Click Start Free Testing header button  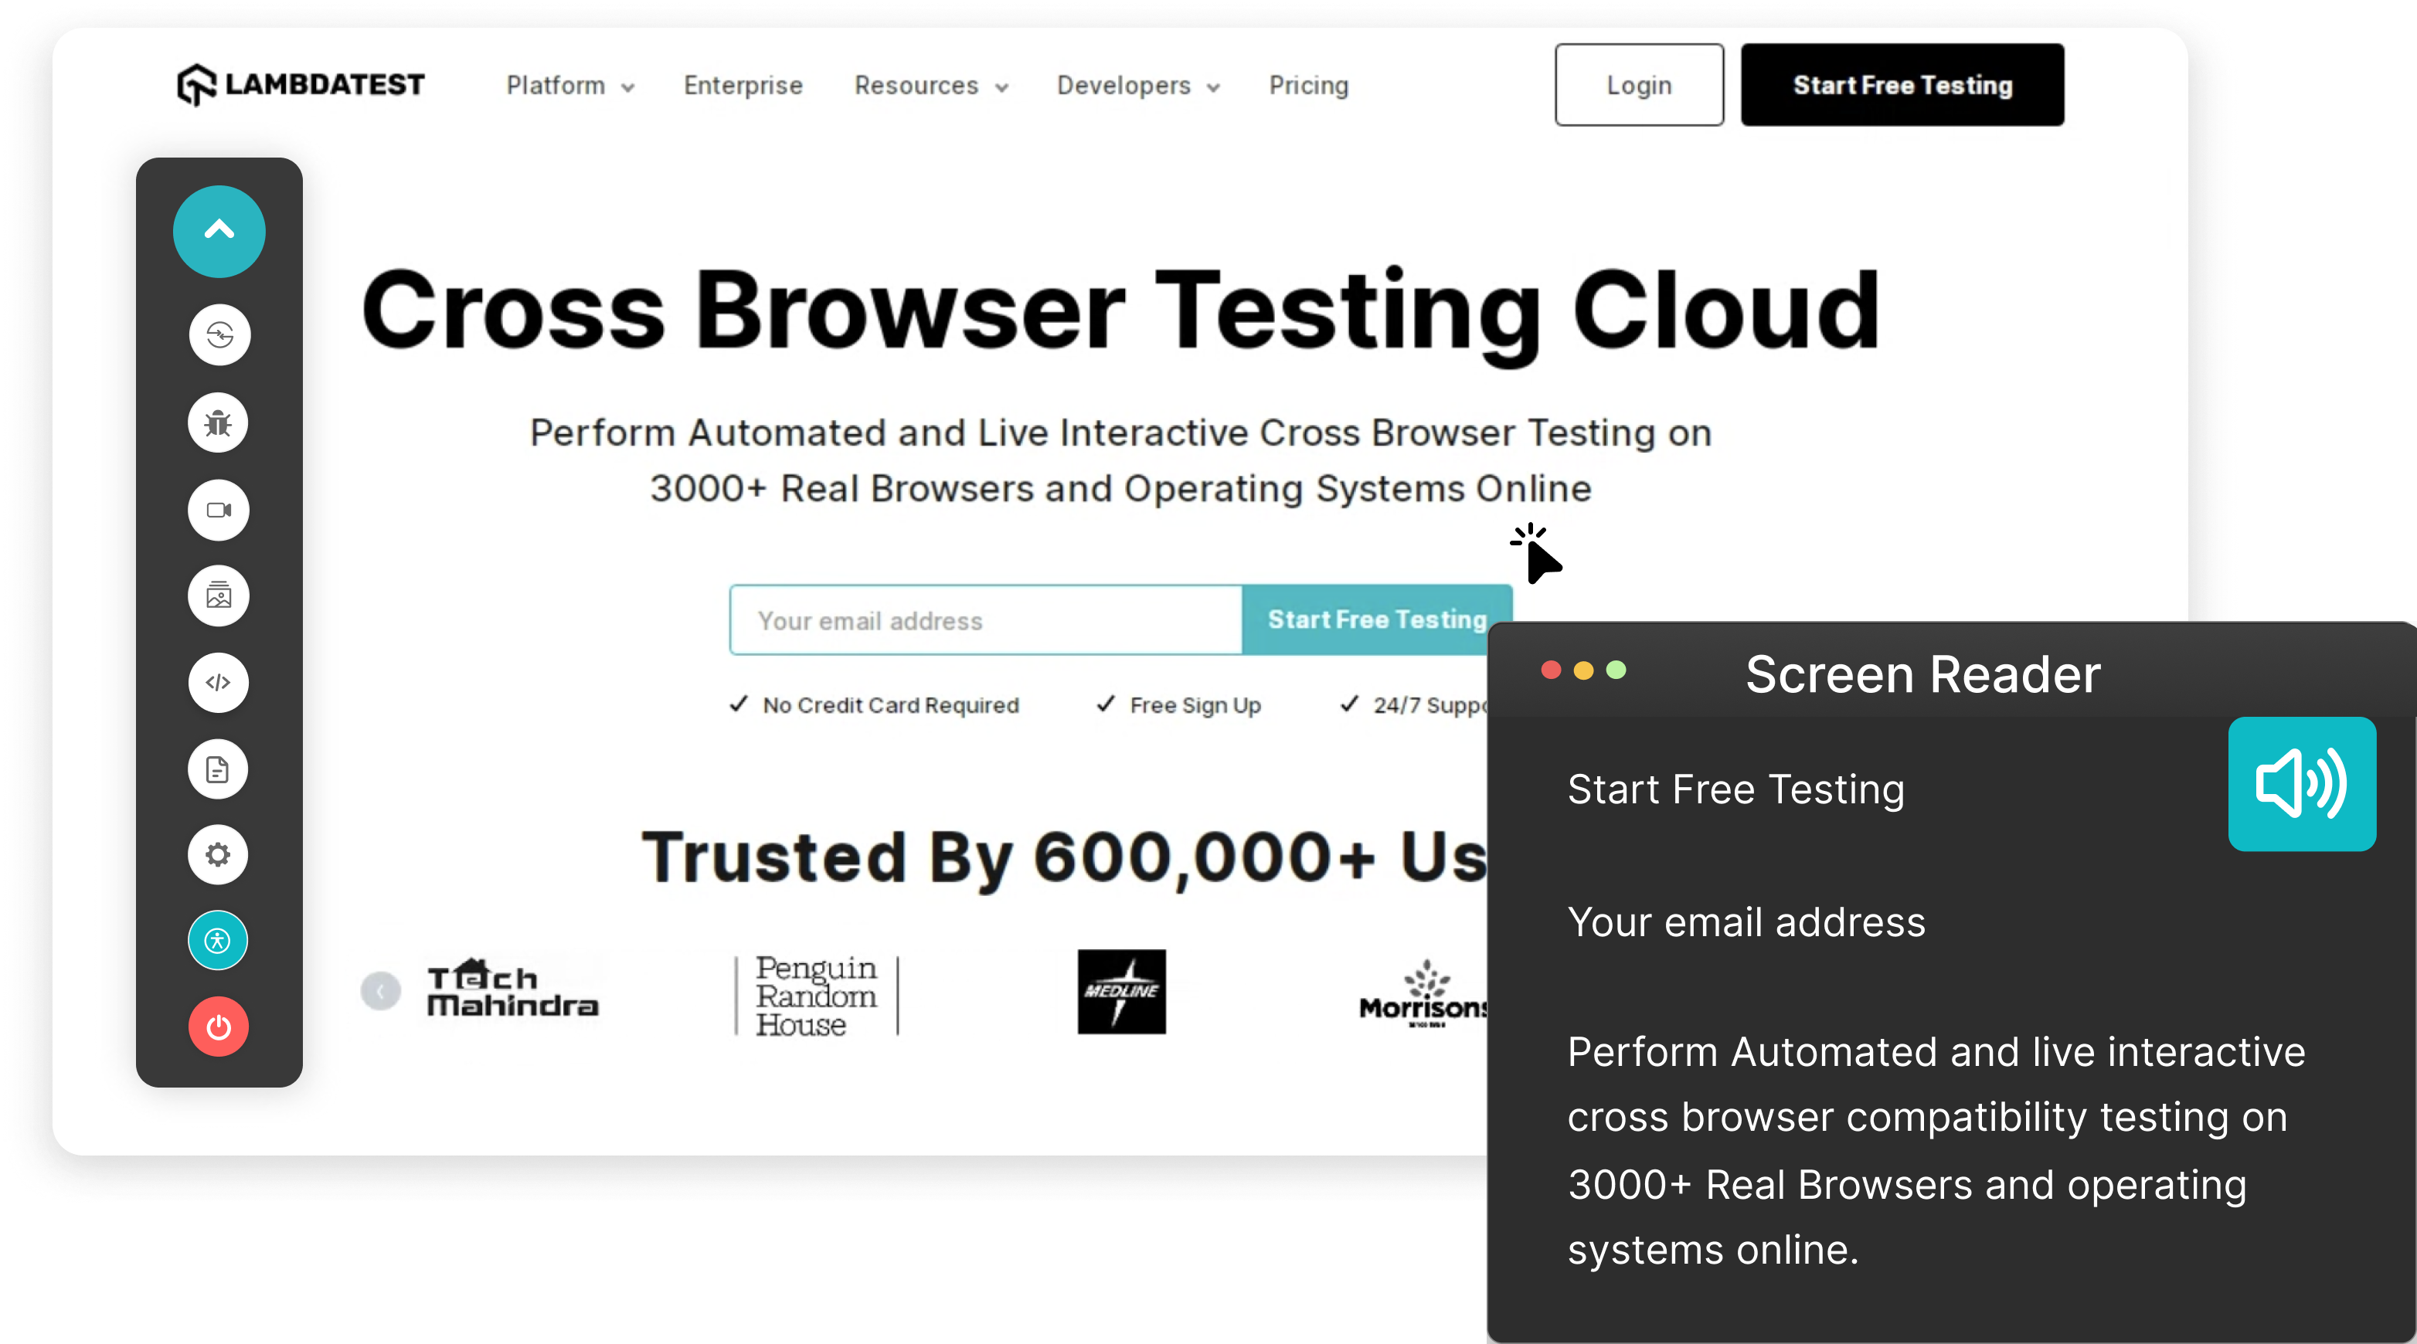[1901, 84]
